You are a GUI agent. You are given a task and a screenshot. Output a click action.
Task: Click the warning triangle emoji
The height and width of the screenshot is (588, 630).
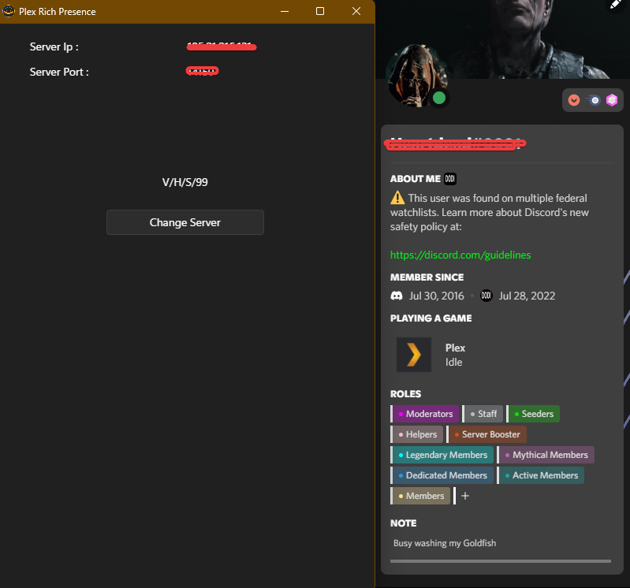[397, 198]
